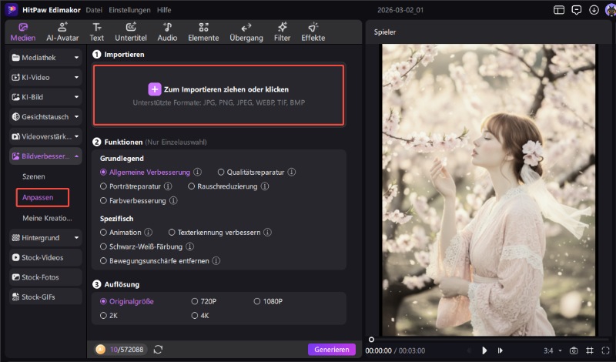Open the download icon in title bar
Screen dimensions: 616x362
(x=594, y=10)
